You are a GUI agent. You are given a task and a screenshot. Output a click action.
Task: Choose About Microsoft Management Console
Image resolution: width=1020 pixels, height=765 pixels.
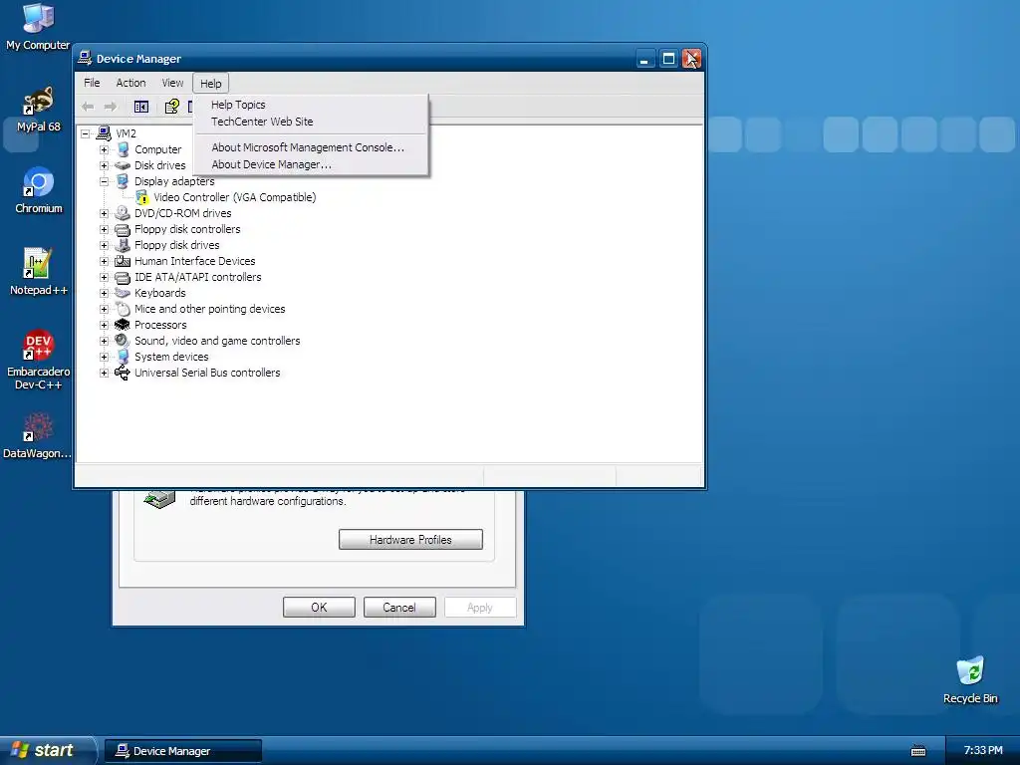point(312,147)
